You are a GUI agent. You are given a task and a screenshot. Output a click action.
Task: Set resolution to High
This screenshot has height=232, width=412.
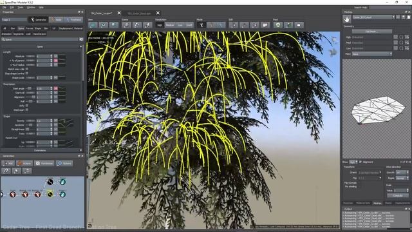pyautogui.click(x=160, y=25)
